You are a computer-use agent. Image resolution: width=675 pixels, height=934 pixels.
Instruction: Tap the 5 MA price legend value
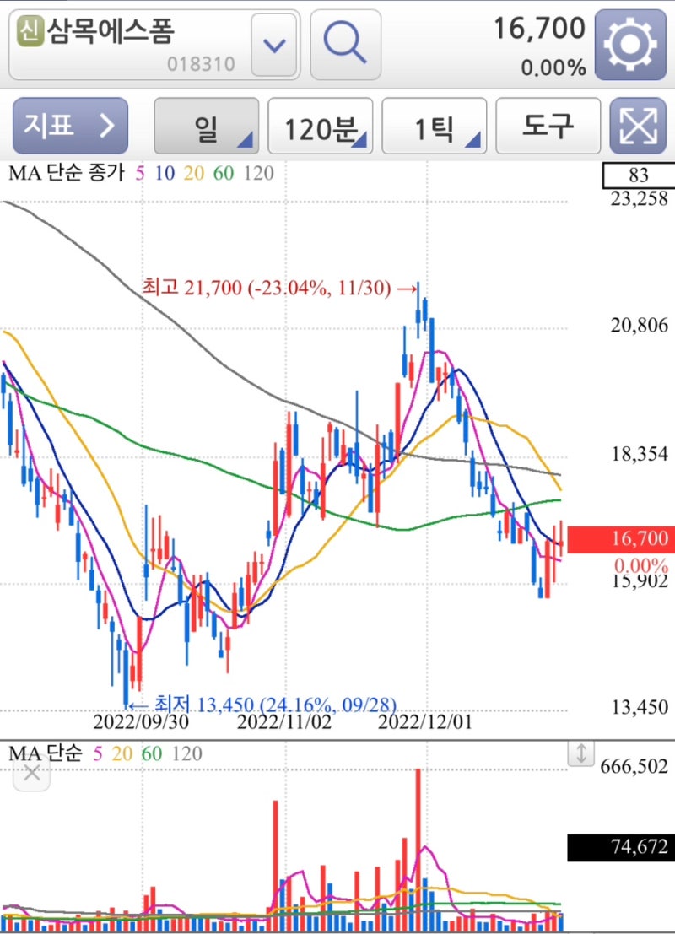(140, 173)
